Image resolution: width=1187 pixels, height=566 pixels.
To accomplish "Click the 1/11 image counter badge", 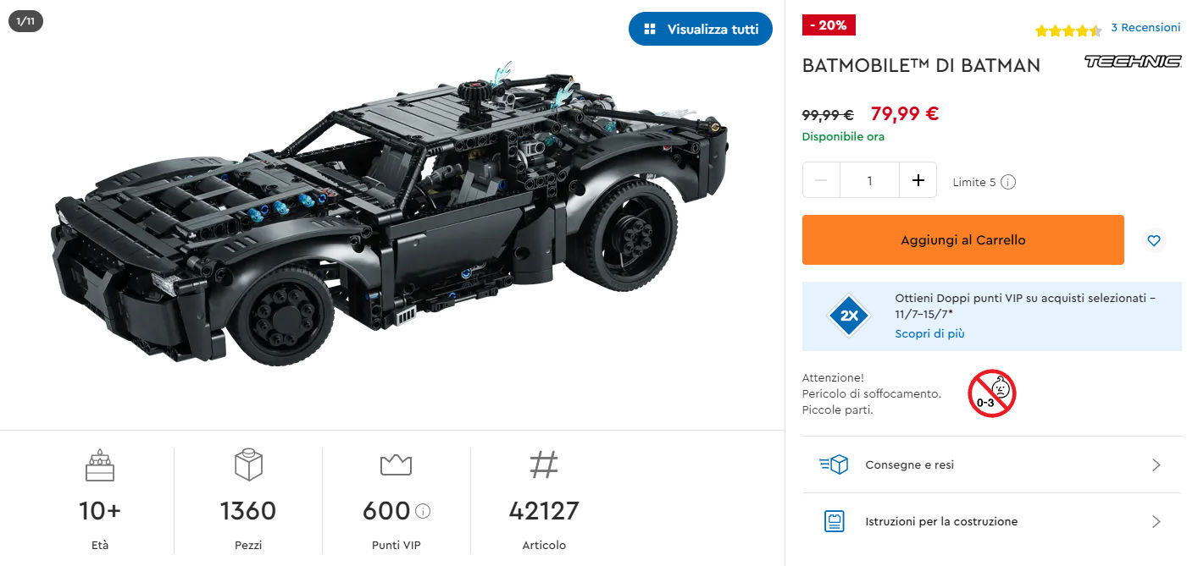I will click(25, 21).
